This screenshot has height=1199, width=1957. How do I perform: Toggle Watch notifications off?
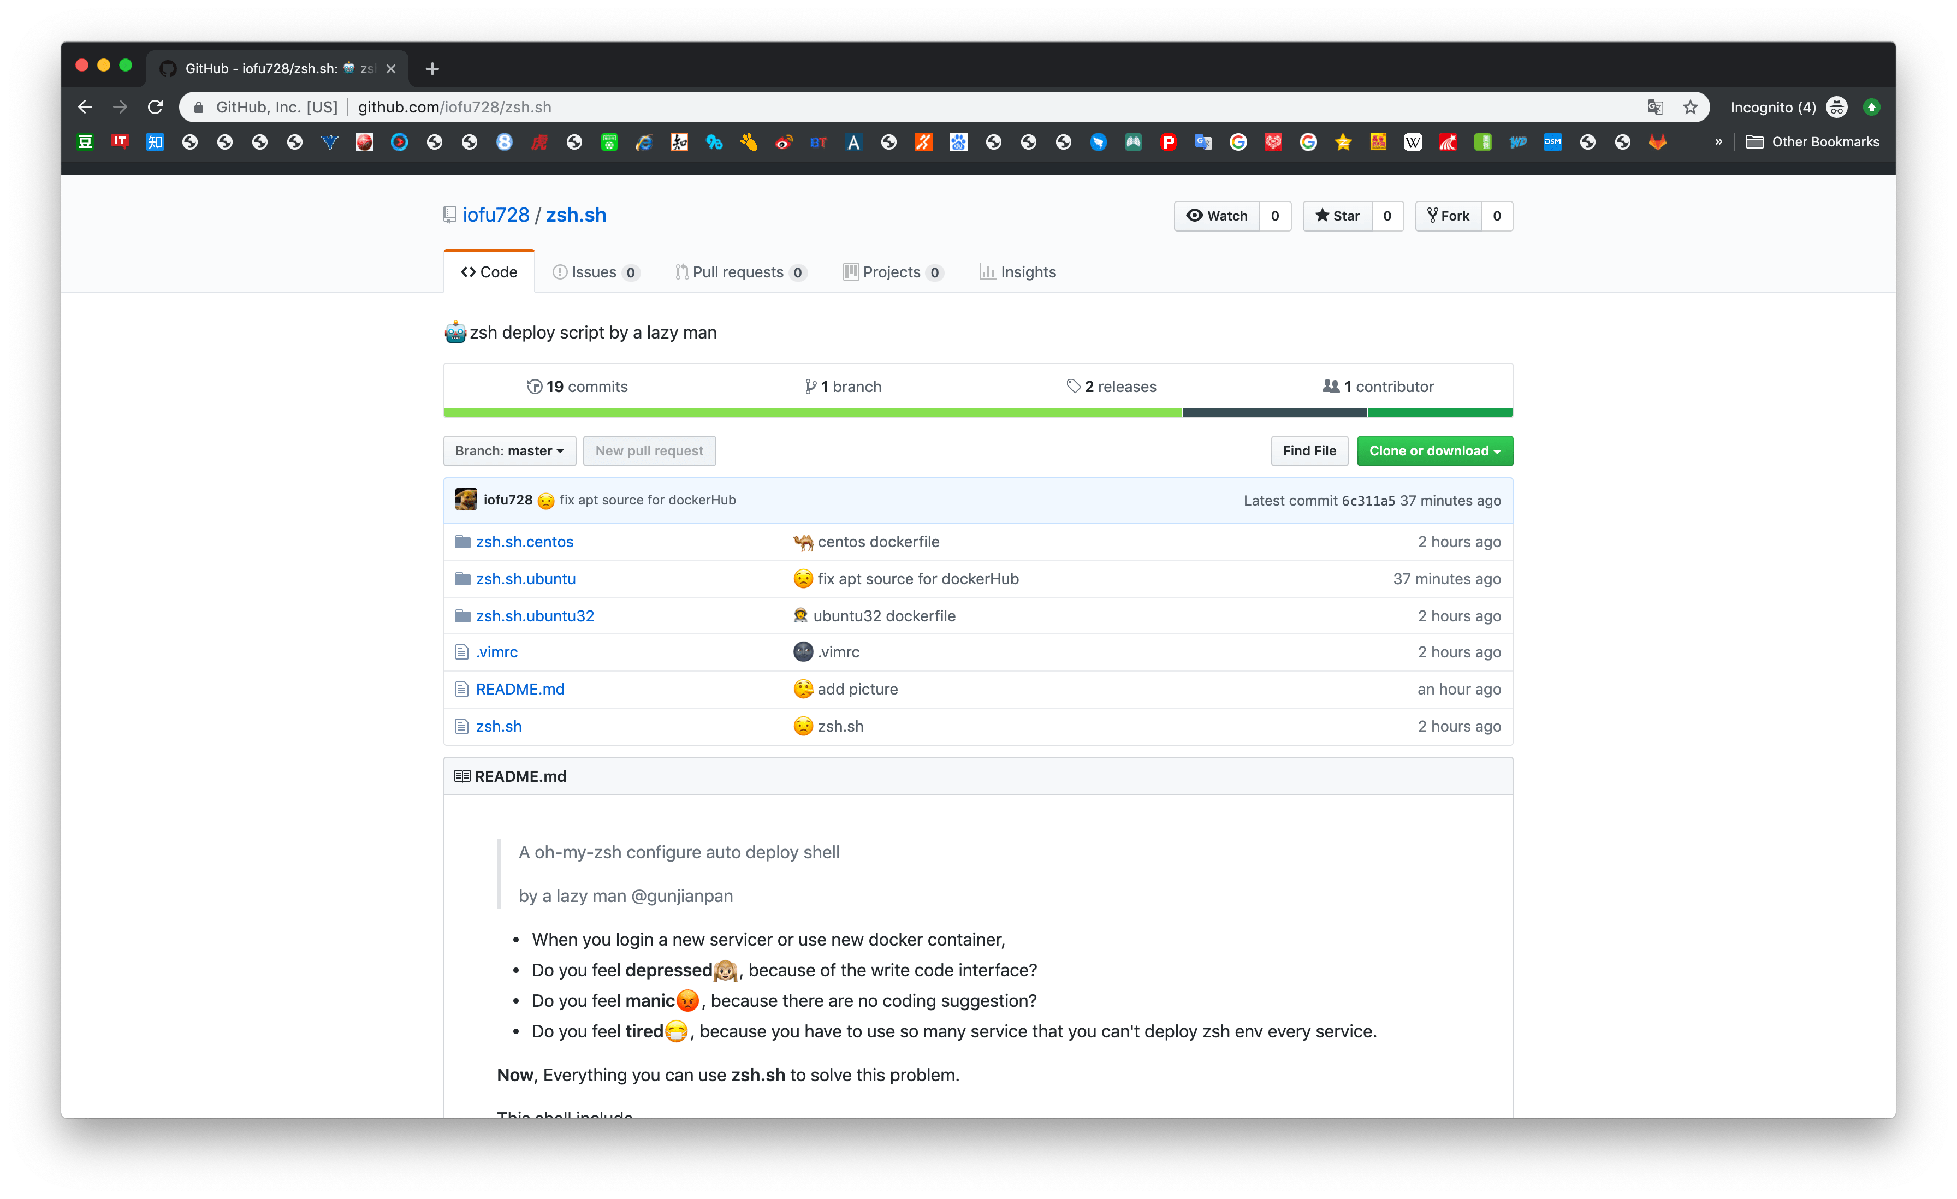pos(1218,215)
